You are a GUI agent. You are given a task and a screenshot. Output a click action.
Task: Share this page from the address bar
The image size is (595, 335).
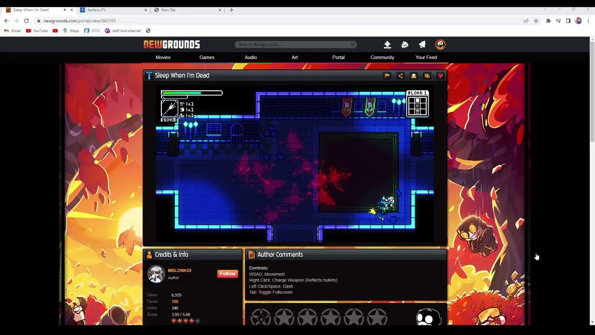click(526, 21)
